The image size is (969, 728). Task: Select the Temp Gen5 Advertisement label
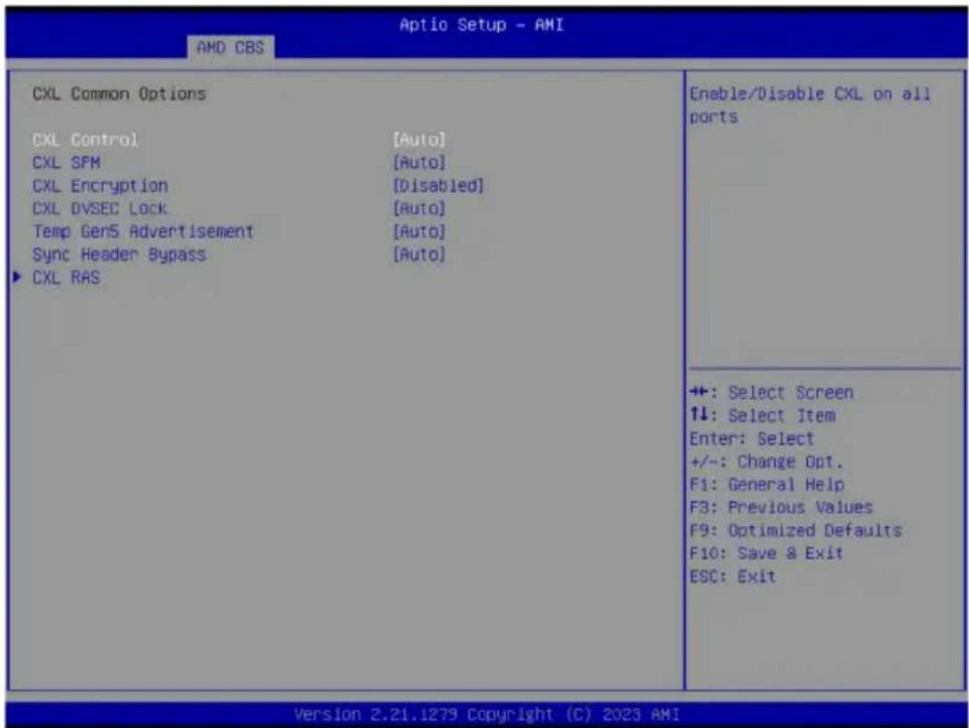coord(143,231)
